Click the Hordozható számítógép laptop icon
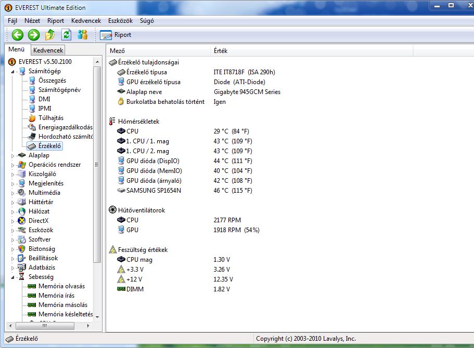 [32, 137]
